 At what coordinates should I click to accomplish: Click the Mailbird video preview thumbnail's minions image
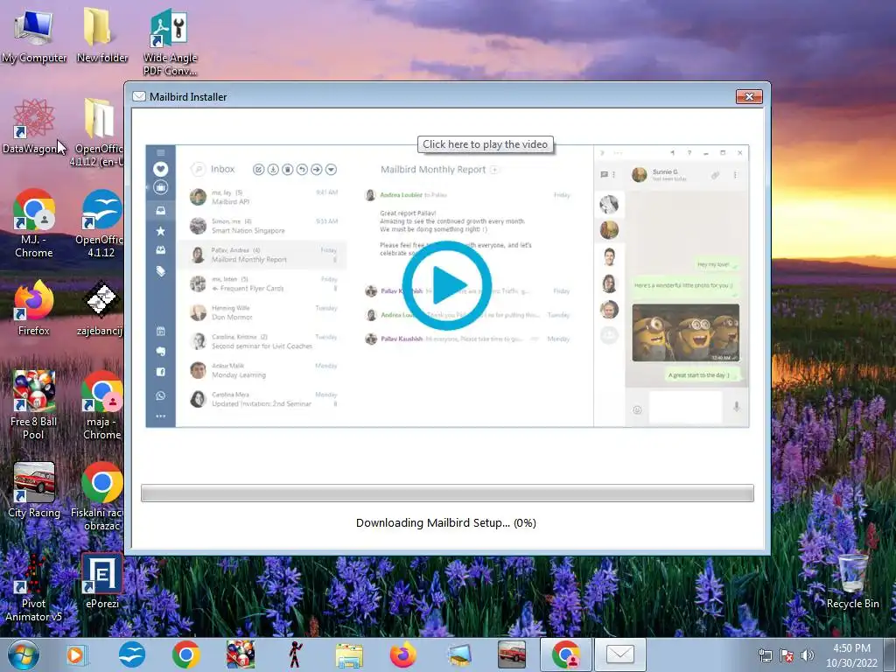[685, 332]
